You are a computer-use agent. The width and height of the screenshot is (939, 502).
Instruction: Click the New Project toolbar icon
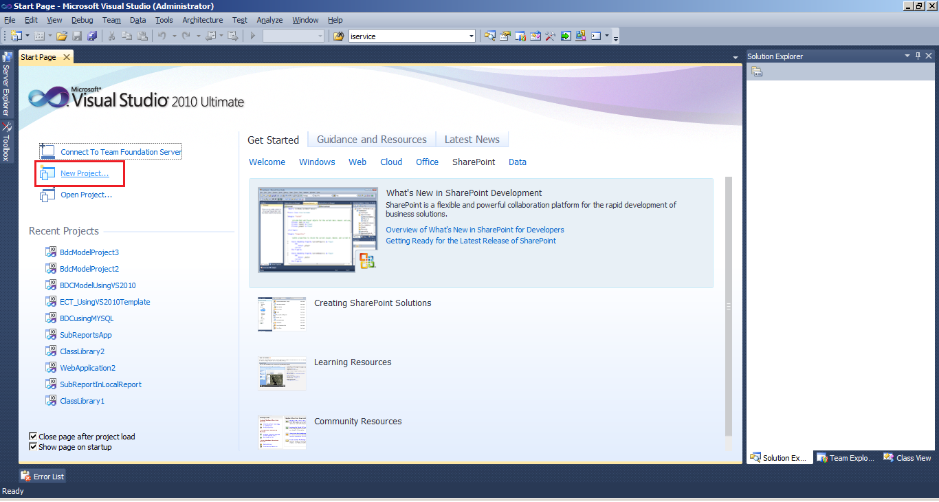[x=16, y=36]
